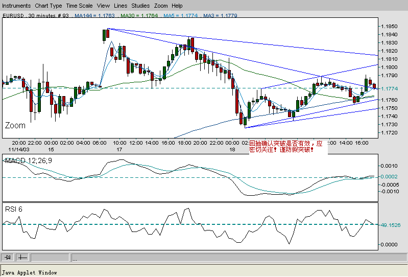Click the MA144 = 1.1763 legend value

tap(94, 15)
